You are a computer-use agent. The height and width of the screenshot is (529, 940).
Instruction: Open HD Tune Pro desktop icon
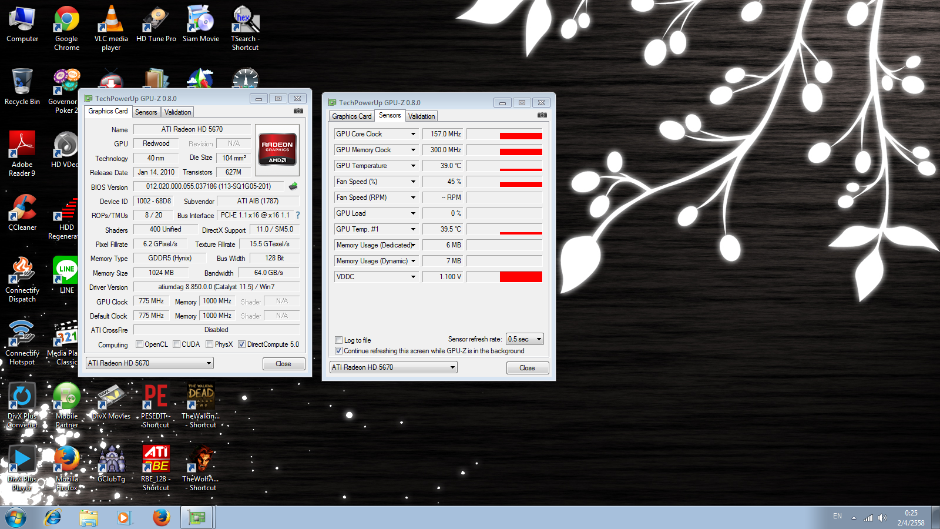(156, 25)
